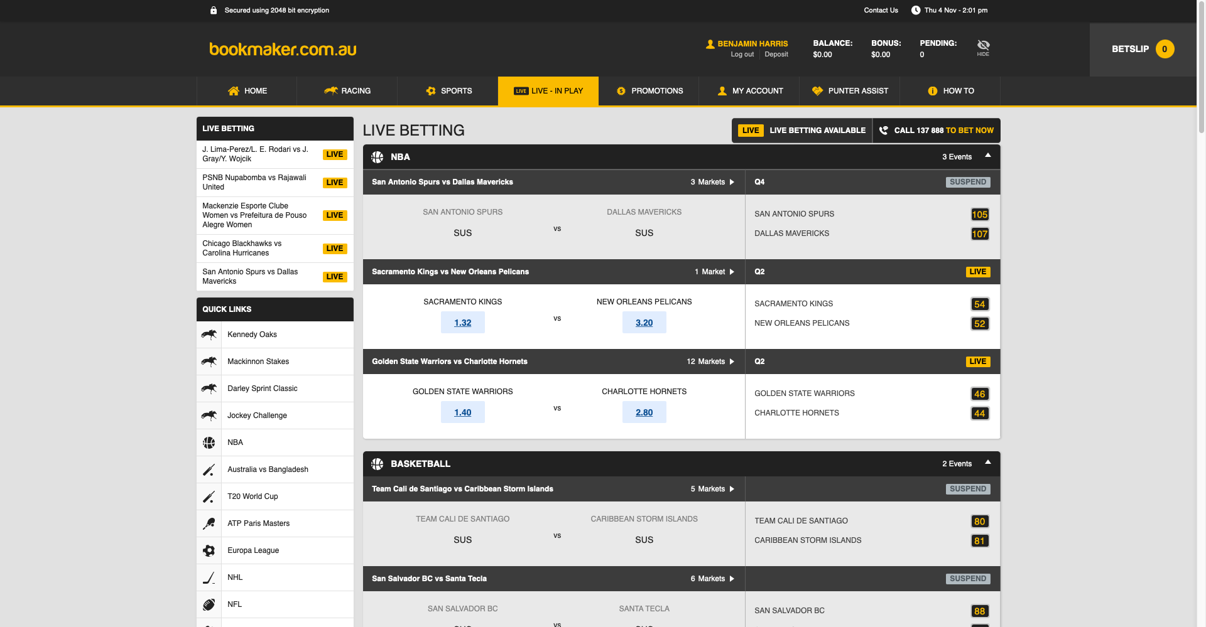Click the Log out link

click(x=742, y=55)
